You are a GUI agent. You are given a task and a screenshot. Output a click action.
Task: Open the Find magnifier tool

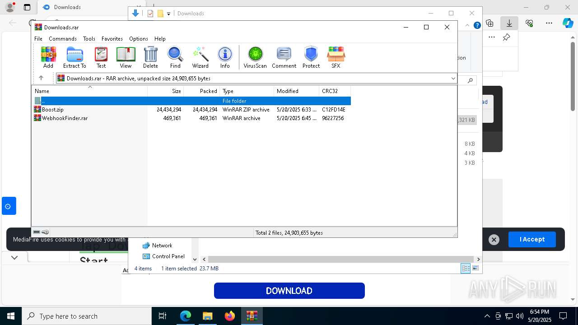(175, 57)
